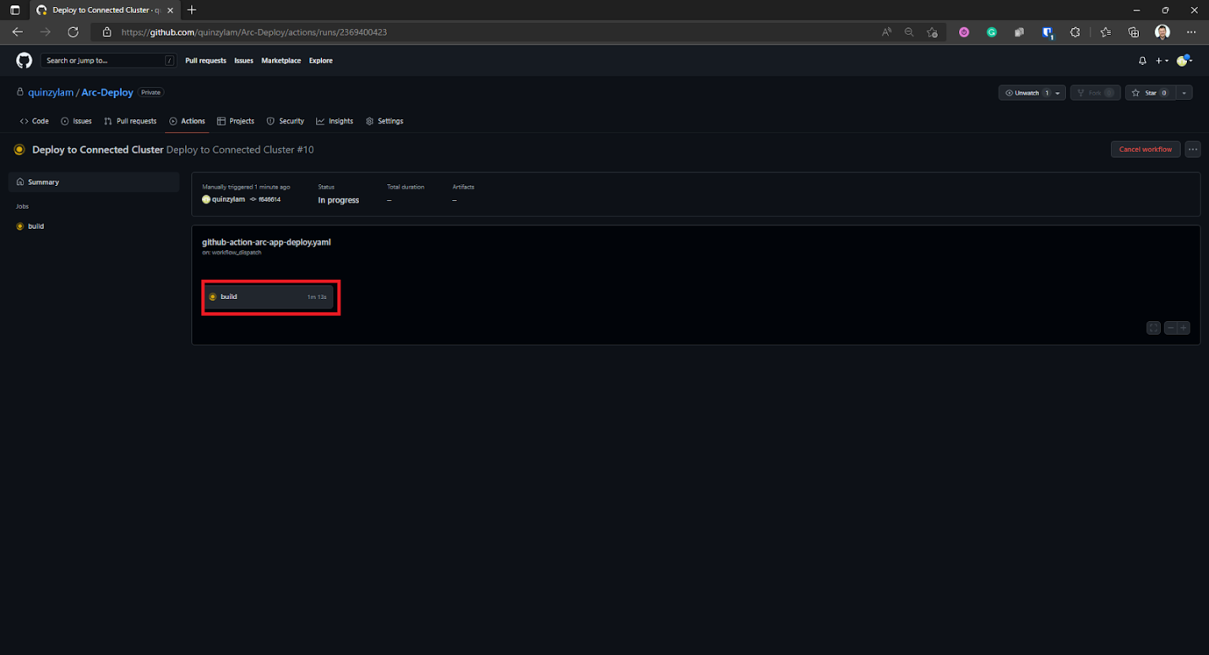Open browser Collections
The height and width of the screenshot is (655, 1209).
pyautogui.click(x=1134, y=32)
